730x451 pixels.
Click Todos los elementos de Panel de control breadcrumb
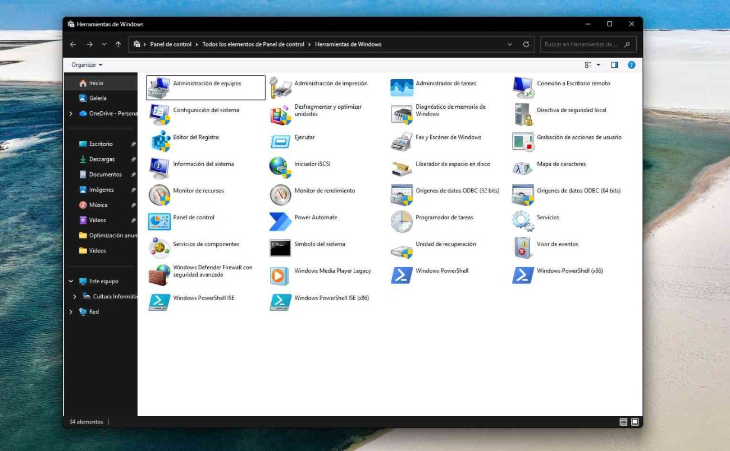(x=253, y=44)
